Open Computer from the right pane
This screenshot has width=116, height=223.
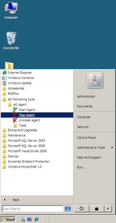click(x=84, y=117)
